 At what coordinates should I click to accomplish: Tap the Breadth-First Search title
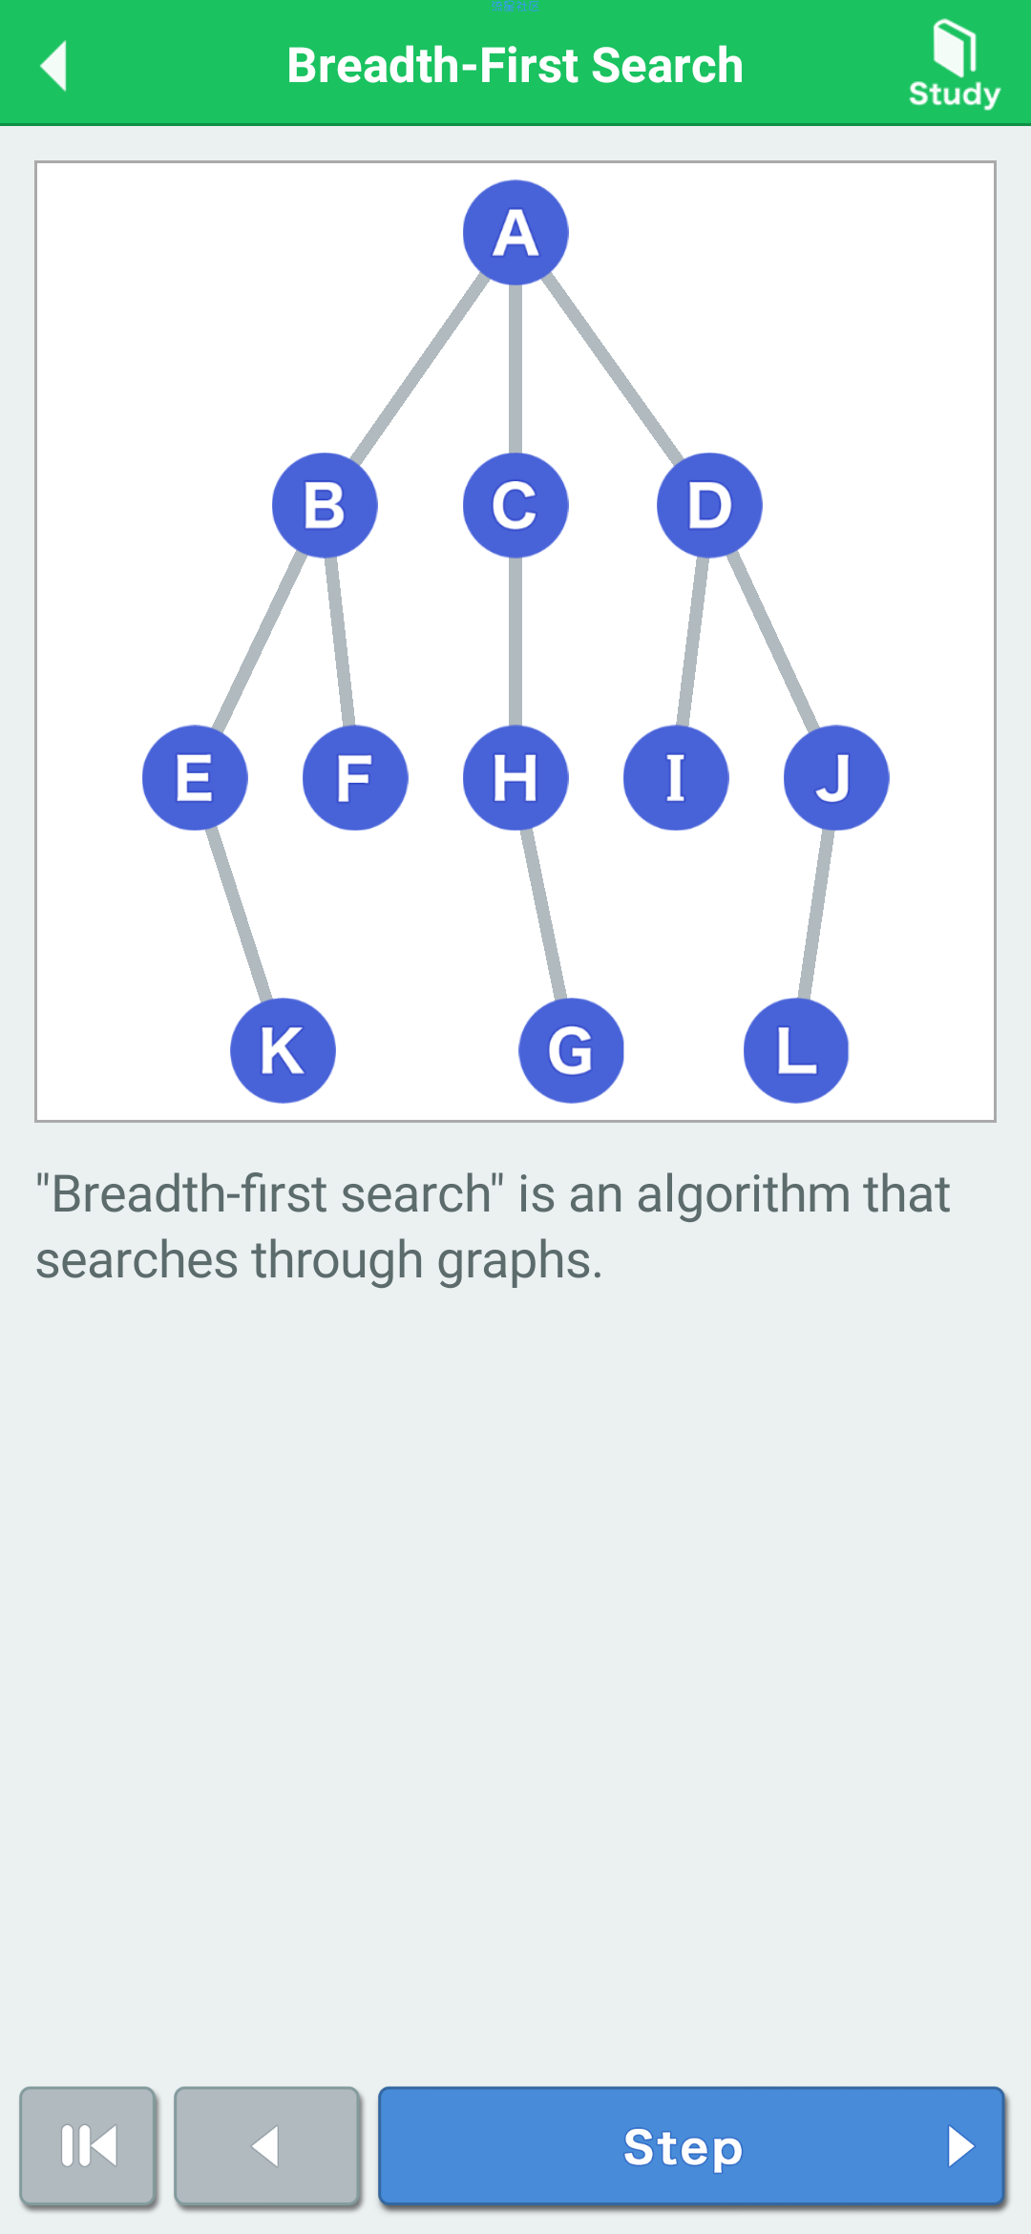(x=515, y=65)
